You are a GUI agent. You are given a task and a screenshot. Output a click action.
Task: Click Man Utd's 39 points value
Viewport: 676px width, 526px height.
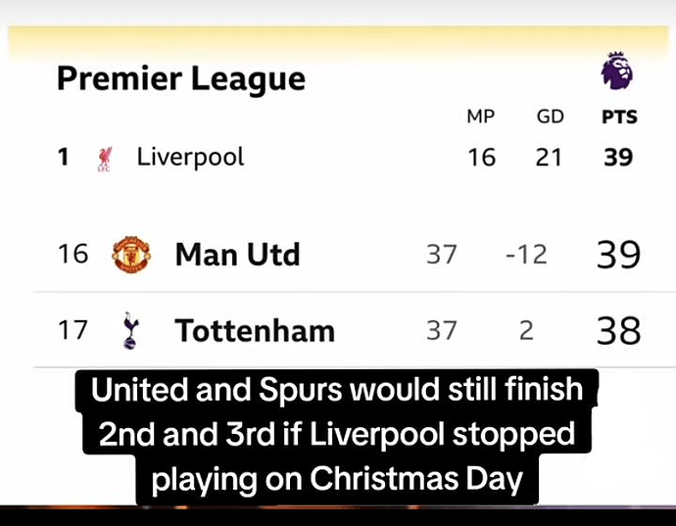[618, 255]
